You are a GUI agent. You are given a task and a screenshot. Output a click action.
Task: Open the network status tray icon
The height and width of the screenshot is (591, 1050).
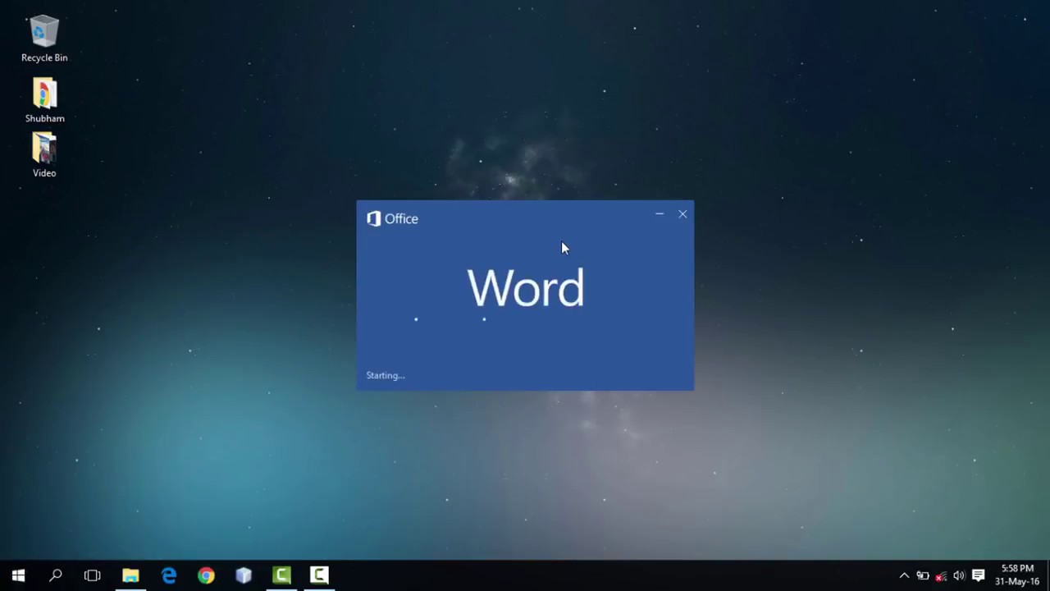pyautogui.click(x=941, y=575)
